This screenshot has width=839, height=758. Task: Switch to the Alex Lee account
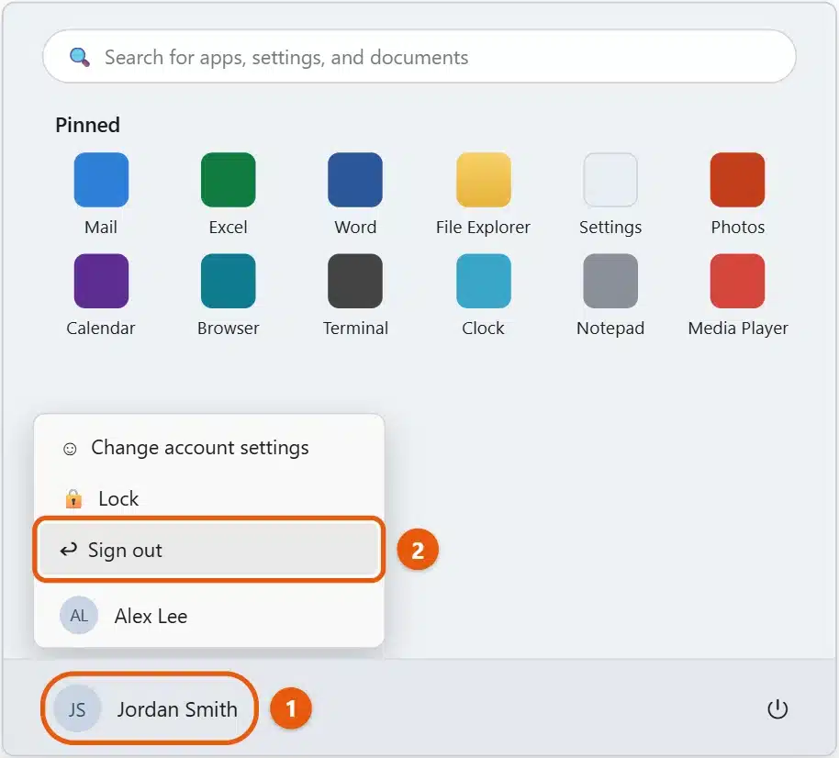[209, 616]
